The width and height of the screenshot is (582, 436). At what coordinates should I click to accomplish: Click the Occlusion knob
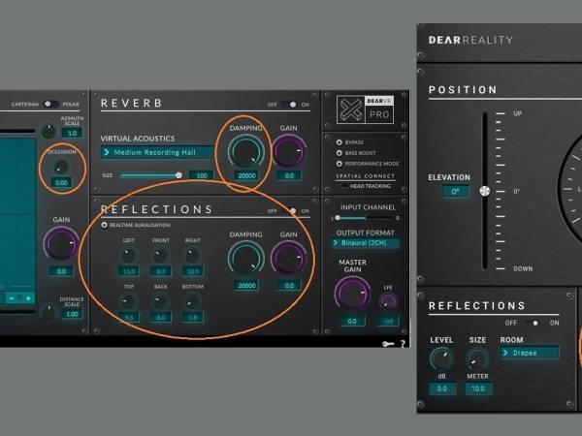click(61, 167)
